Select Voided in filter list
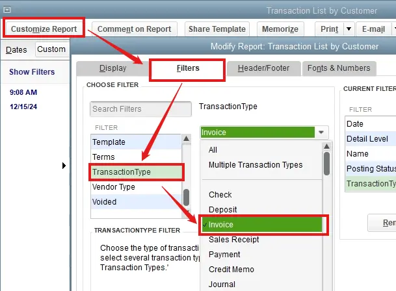 [136, 201]
